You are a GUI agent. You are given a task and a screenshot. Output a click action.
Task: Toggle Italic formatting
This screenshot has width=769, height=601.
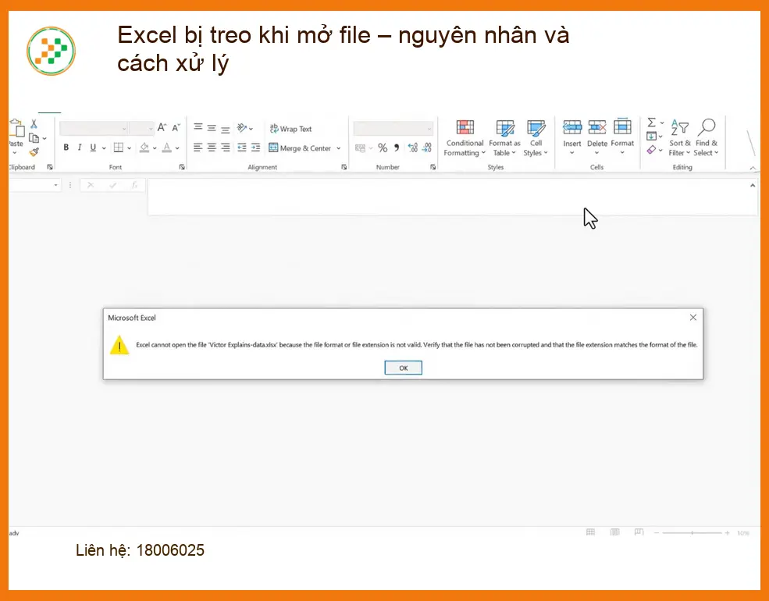pos(80,148)
